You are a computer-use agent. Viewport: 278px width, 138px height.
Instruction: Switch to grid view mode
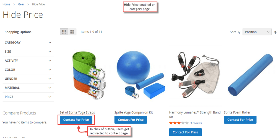click(x=64, y=32)
